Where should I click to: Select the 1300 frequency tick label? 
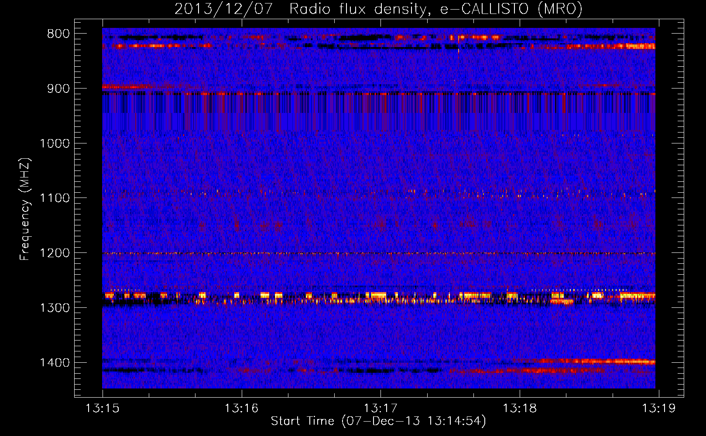pyautogui.click(x=55, y=308)
